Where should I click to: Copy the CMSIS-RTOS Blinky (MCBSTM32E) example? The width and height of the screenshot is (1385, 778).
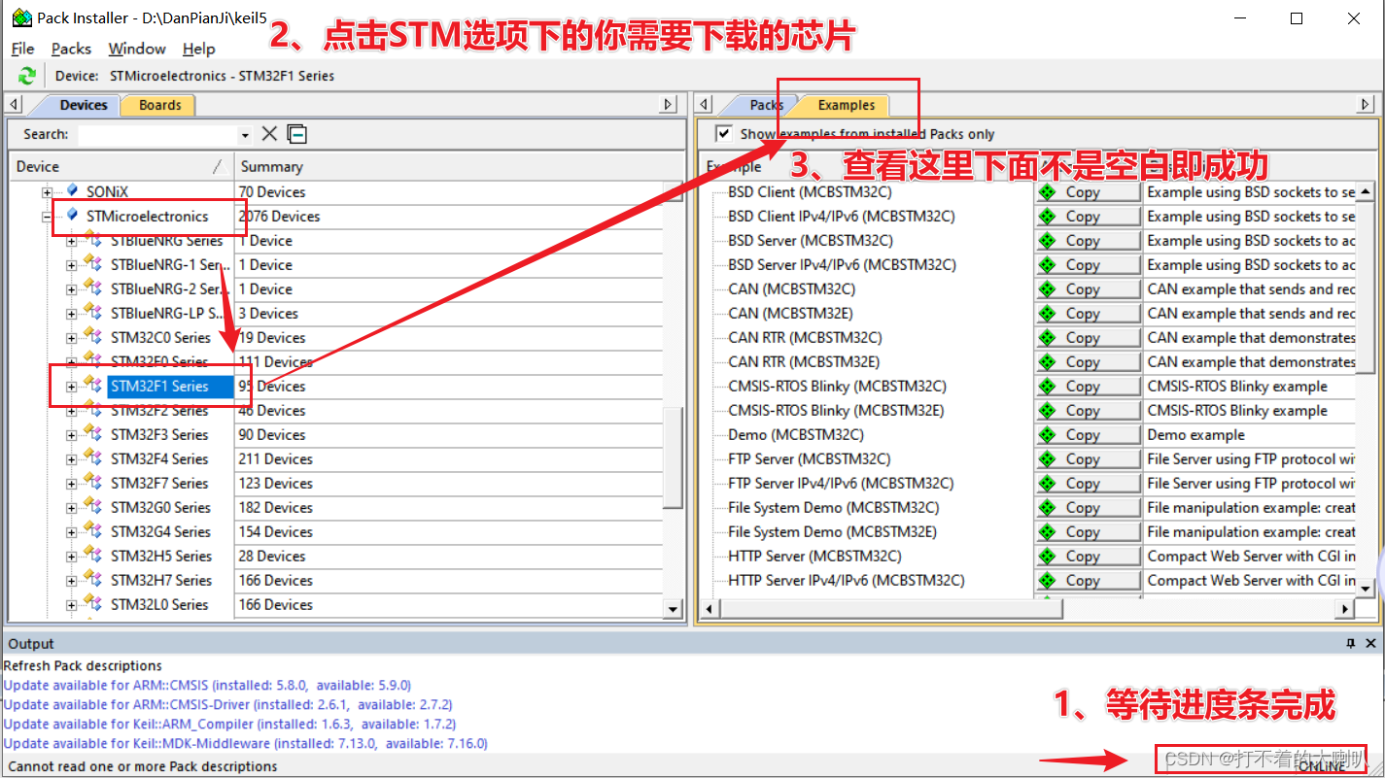[x=1088, y=411]
